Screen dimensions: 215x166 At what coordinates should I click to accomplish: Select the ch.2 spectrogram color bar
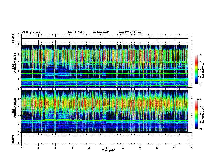[196, 114]
